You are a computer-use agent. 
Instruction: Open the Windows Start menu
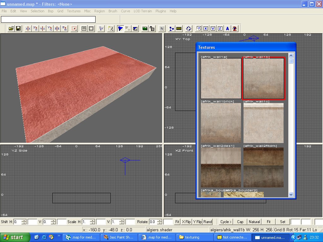15,237
